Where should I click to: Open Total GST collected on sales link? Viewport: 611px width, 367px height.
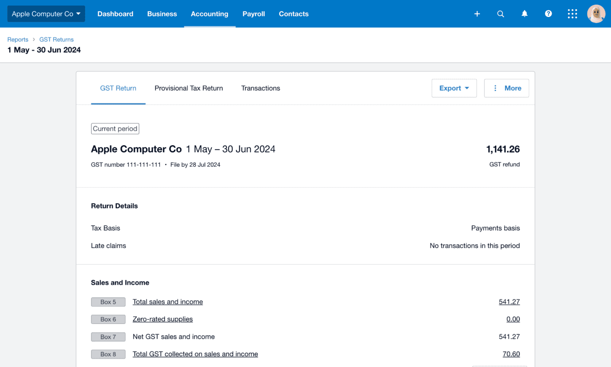pos(195,354)
